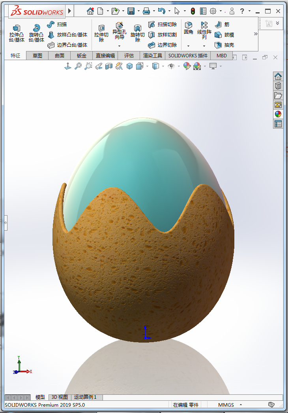Screen dimensions: 288x413
Task: Click the Open file icon
Action: point(115,11)
